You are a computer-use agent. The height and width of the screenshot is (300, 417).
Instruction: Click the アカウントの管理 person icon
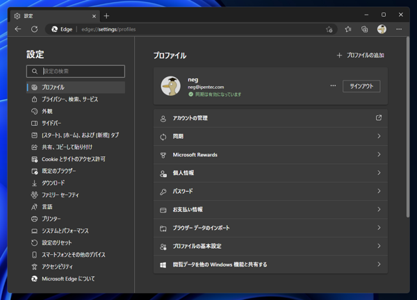coord(163,118)
